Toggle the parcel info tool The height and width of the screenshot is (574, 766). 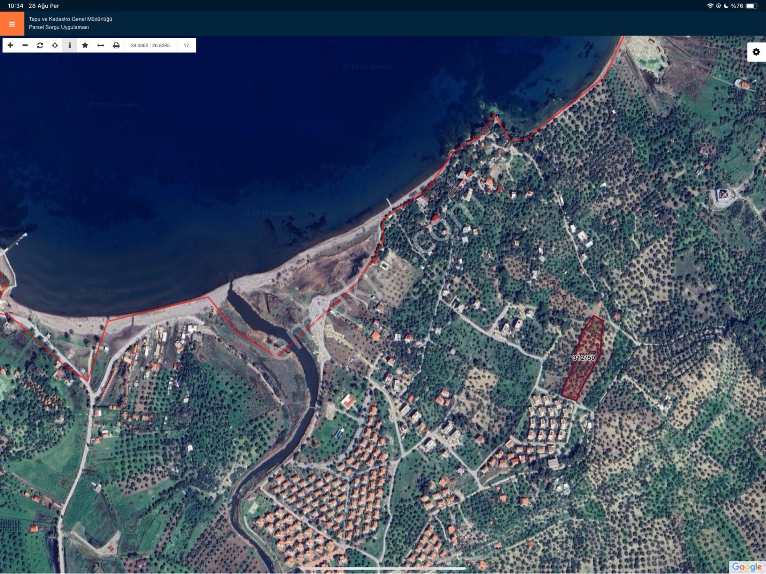70,45
